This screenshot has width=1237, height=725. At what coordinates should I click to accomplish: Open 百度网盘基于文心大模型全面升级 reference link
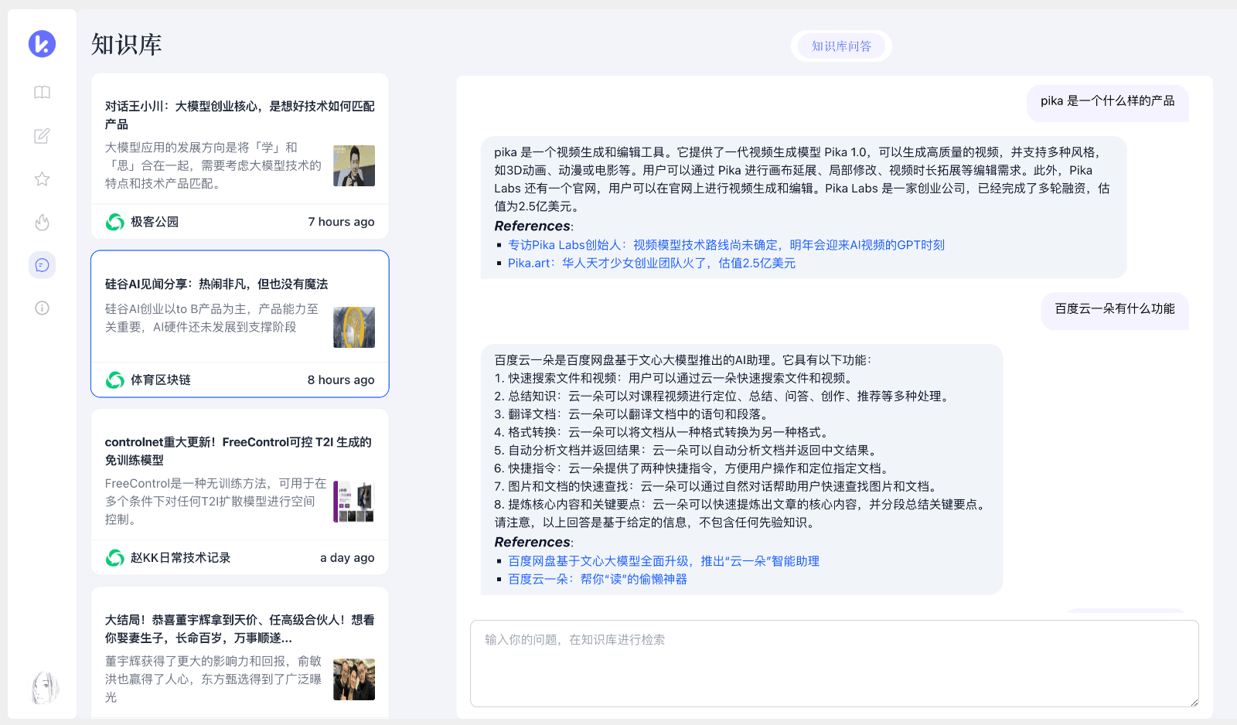click(663, 561)
